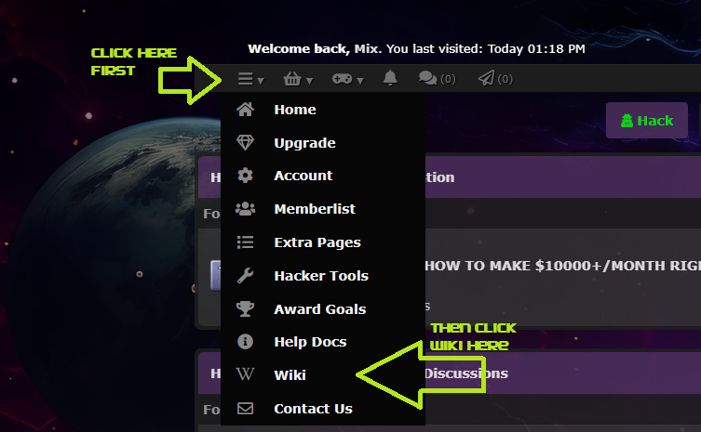Click the envelope icon beside Contact Us
Image resolution: width=701 pixels, height=432 pixels.
tap(245, 409)
